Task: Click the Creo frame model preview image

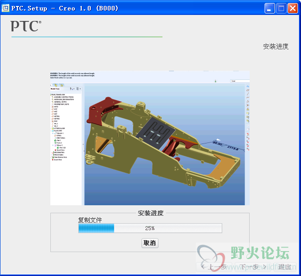Action: coord(150,138)
